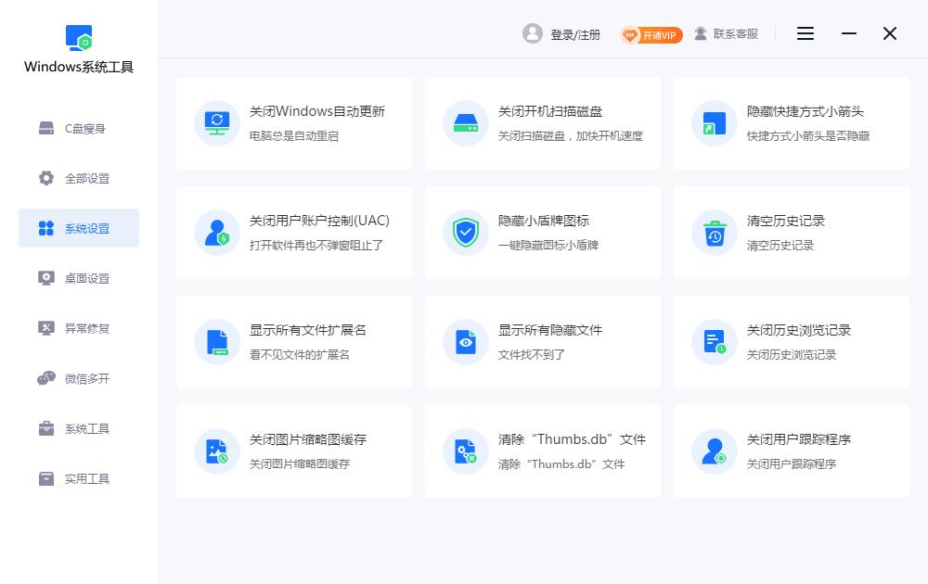The width and height of the screenshot is (928, 584).
Task: Minimize the Windows系统工具 window
Action: [x=849, y=33]
